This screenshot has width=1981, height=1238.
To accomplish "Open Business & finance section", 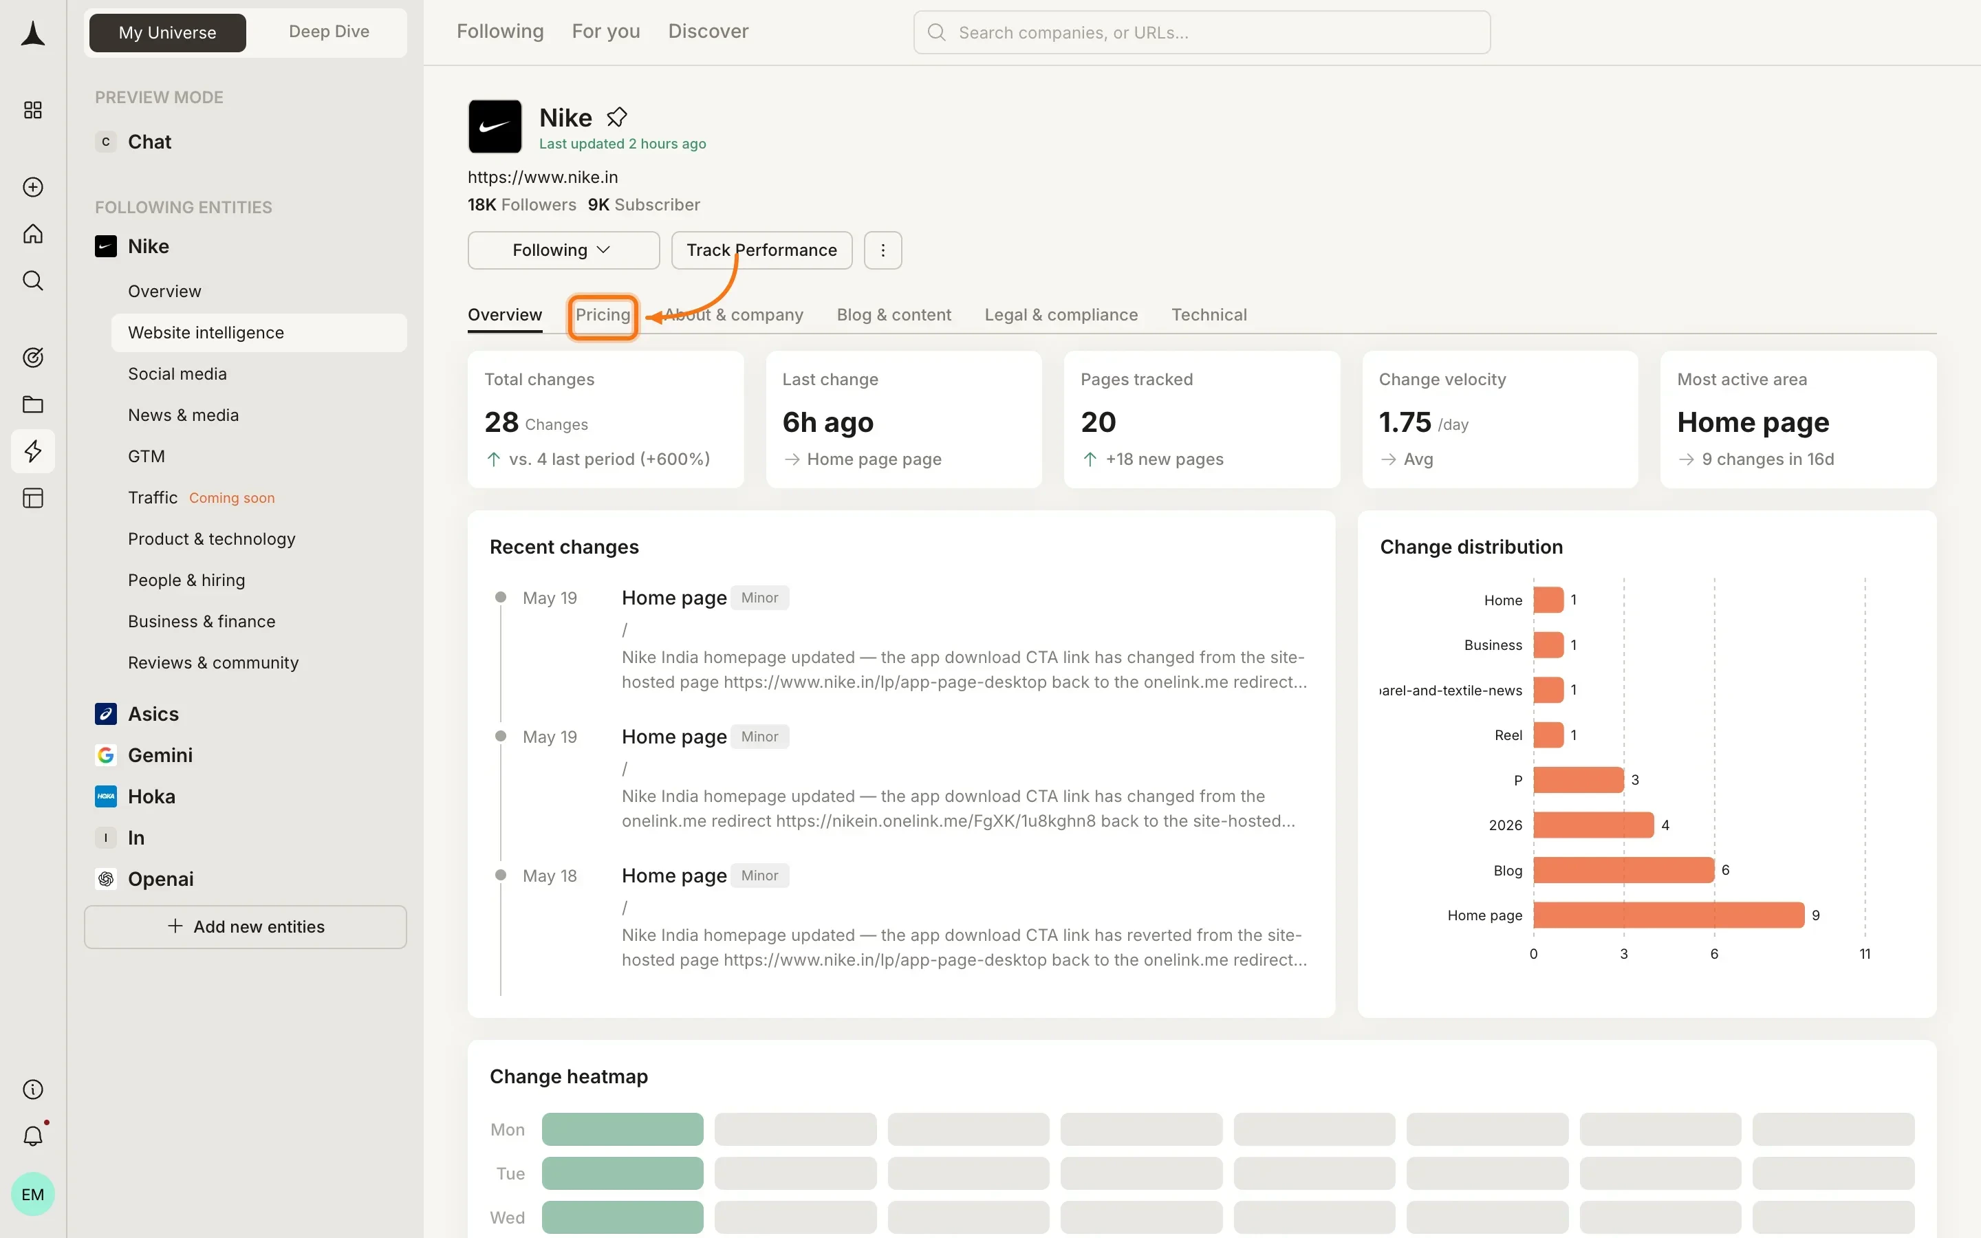I will point(202,622).
